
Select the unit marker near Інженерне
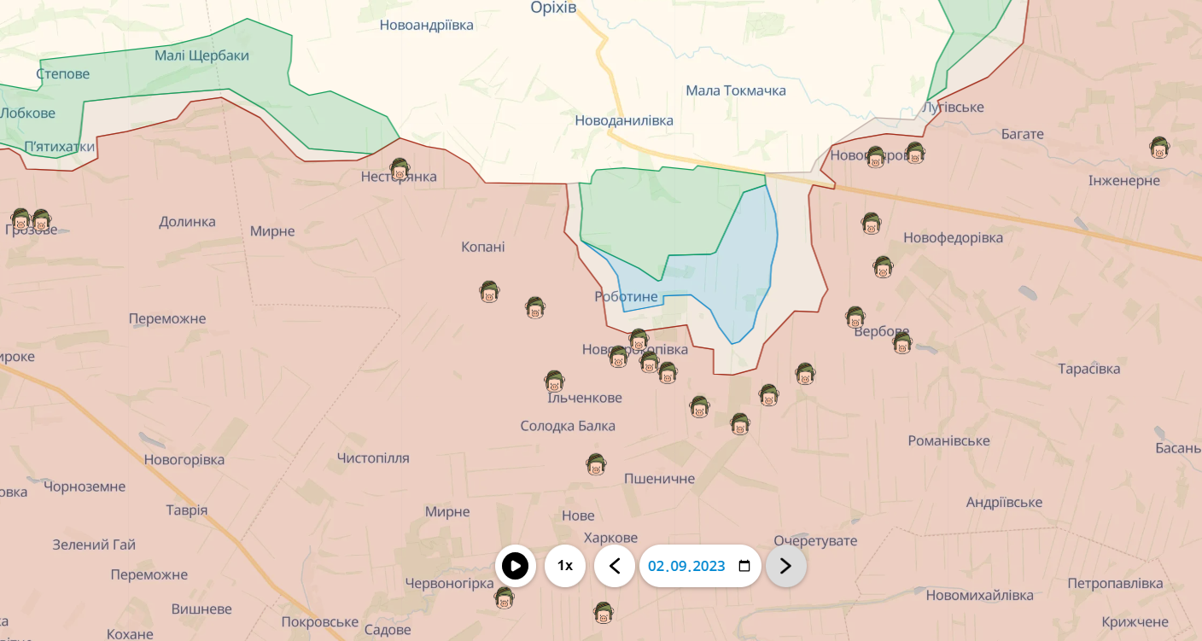(1159, 148)
